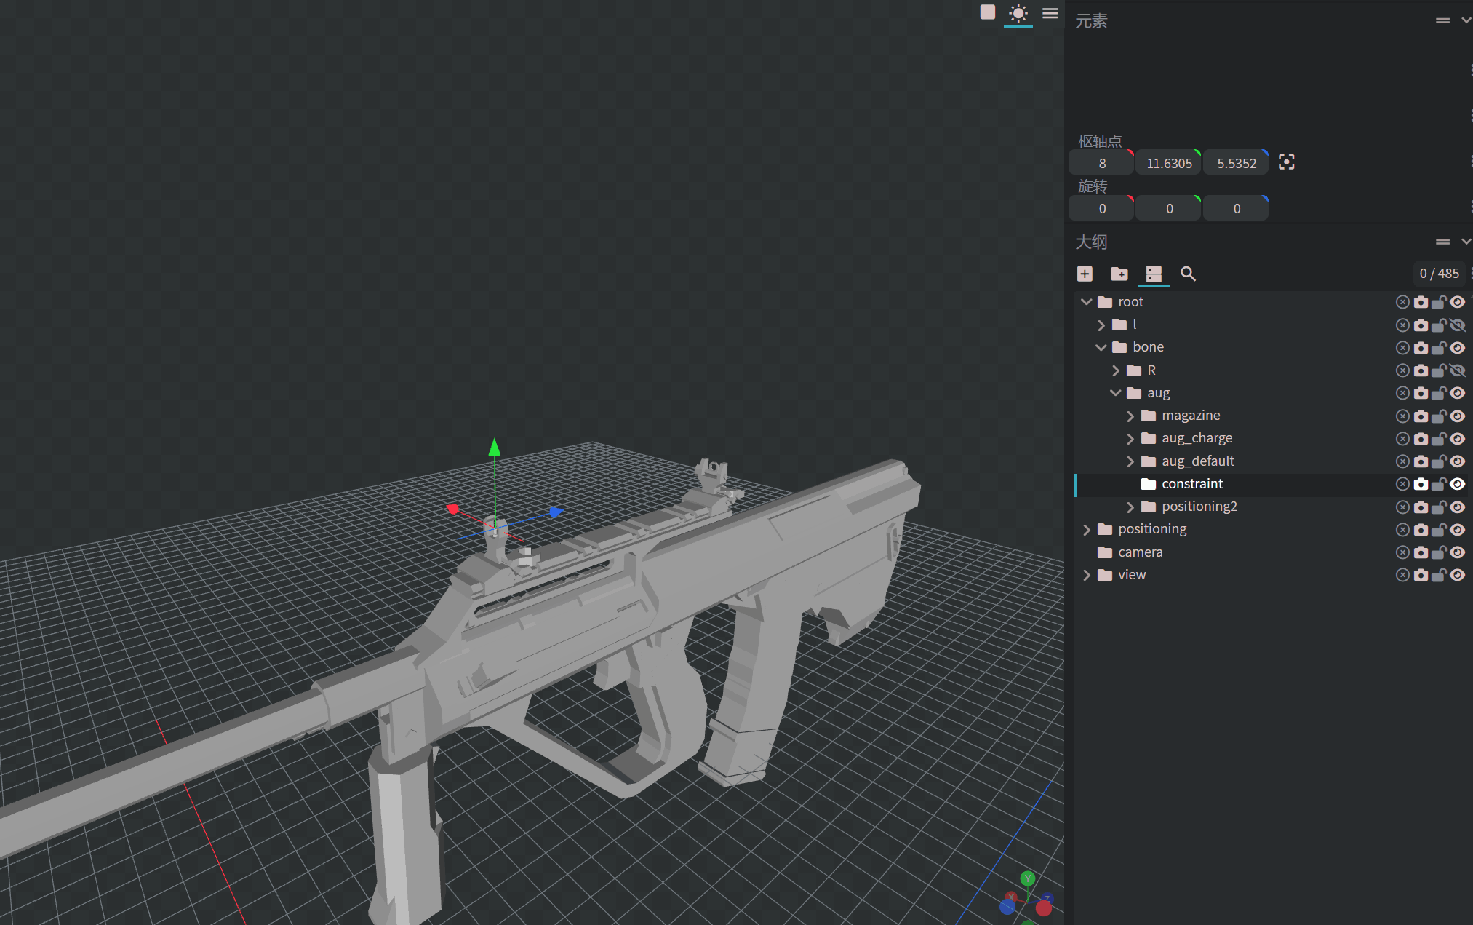Toggle export icon for magazine group
The width and height of the screenshot is (1473, 925).
pos(1402,416)
